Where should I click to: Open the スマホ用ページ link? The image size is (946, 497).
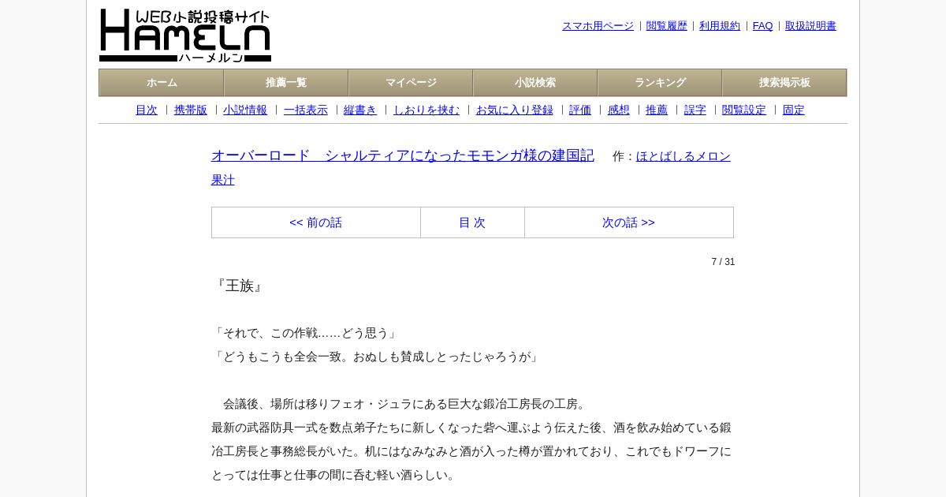(x=598, y=26)
